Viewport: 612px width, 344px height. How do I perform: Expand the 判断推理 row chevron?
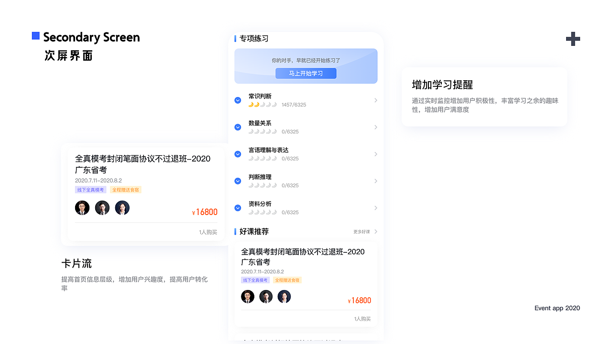pyautogui.click(x=376, y=181)
